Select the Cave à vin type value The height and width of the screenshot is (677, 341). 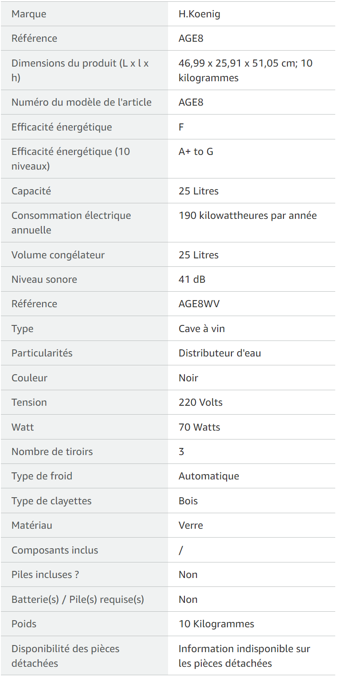[201, 329]
